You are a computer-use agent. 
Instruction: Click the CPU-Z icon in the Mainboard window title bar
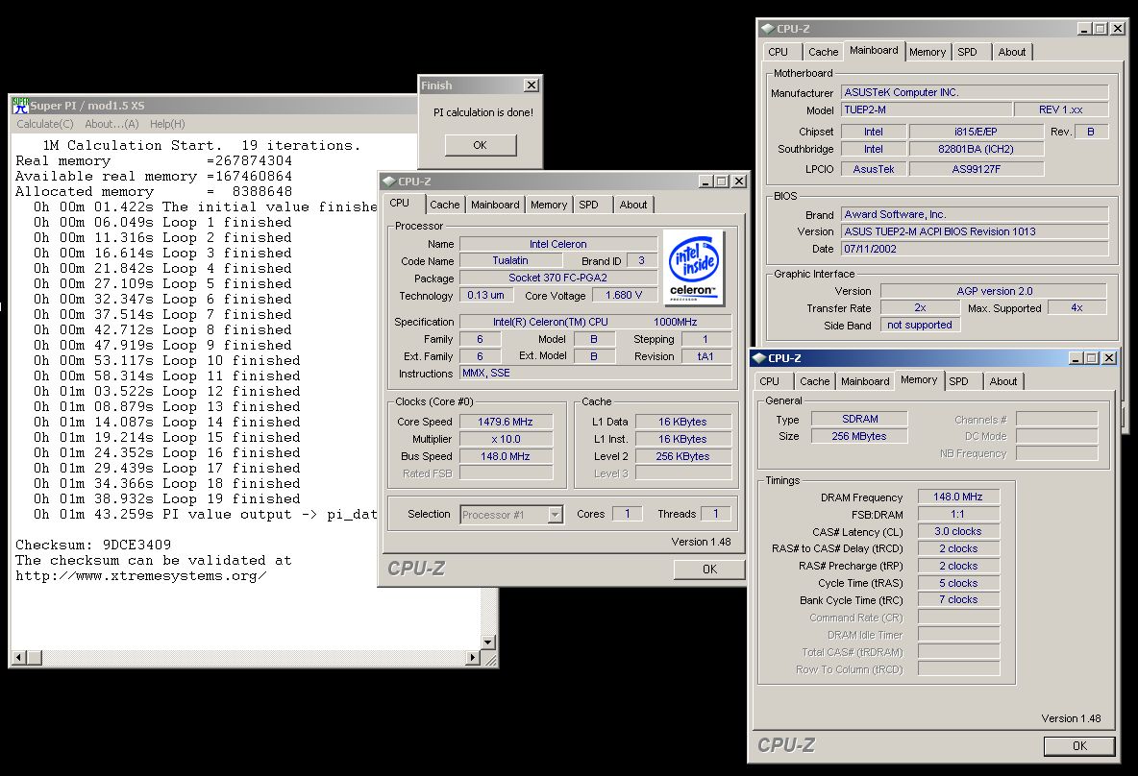point(768,29)
